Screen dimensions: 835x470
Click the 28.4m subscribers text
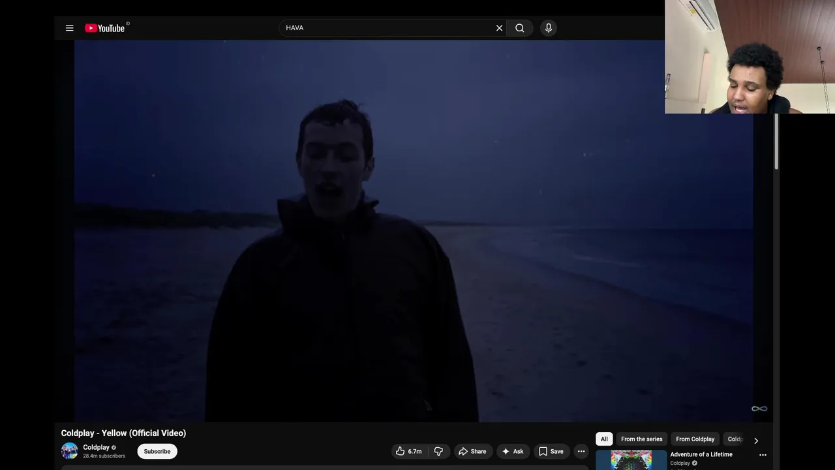(x=104, y=456)
